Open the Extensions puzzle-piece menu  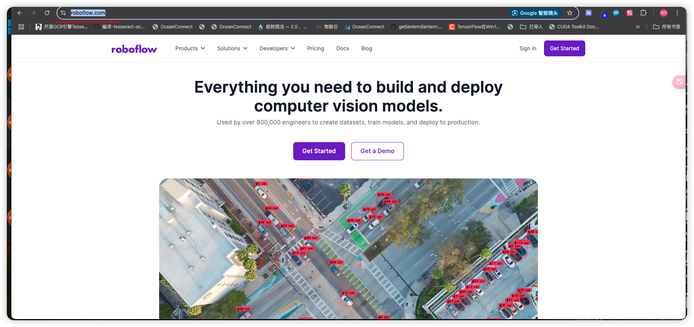(x=643, y=13)
